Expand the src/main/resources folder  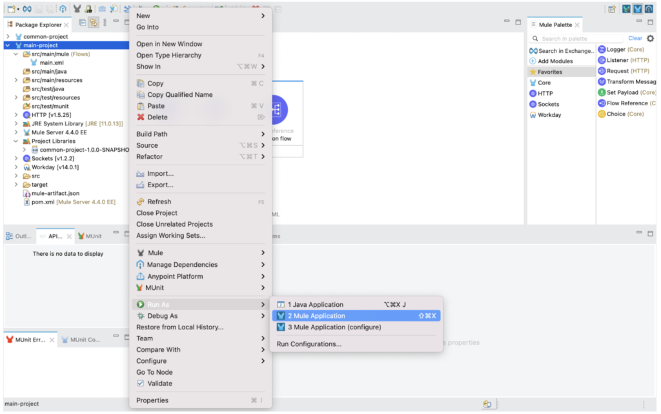click(16, 81)
